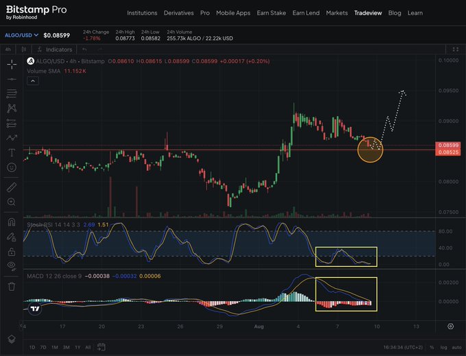Toggle stay in drawing mode
Screen dimensions: 466x356
pyautogui.click(x=12, y=237)
